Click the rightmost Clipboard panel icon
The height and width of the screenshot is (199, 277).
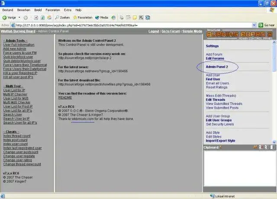tap(272, 147)
